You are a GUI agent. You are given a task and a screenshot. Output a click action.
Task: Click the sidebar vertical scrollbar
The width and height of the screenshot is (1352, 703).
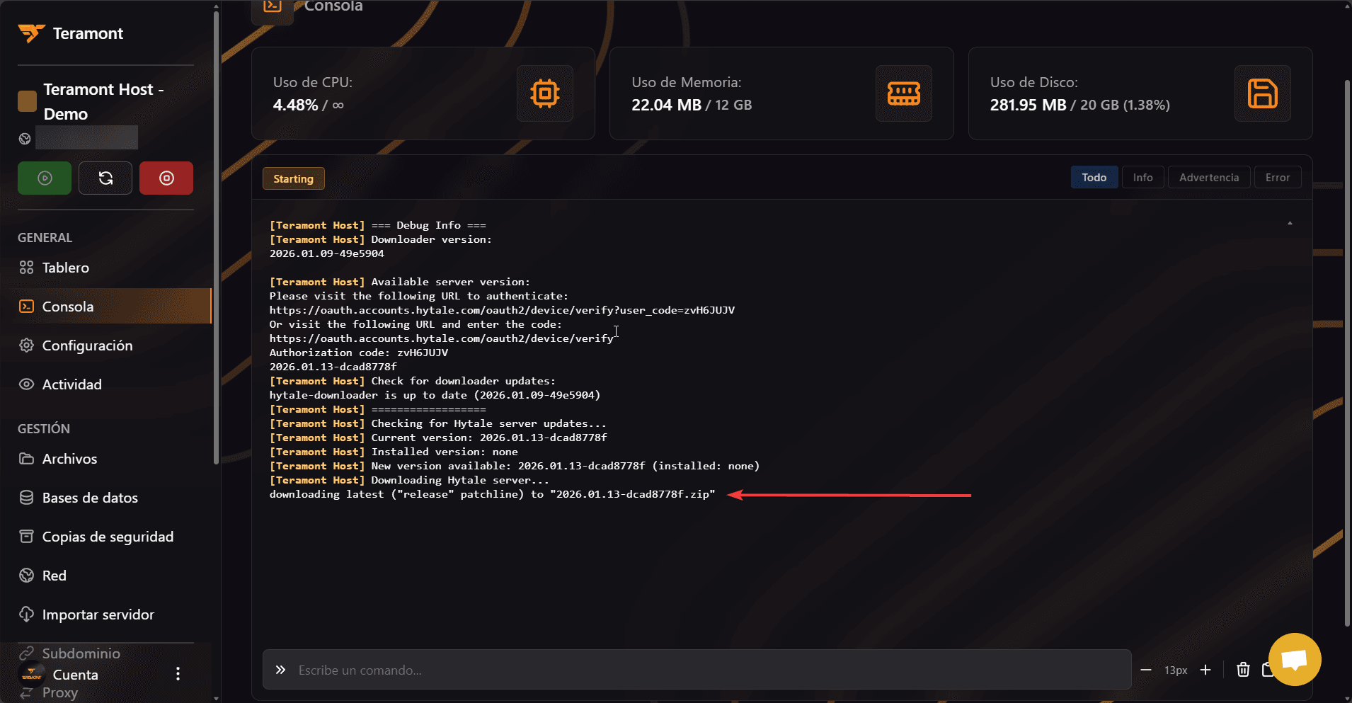point(216,237)
